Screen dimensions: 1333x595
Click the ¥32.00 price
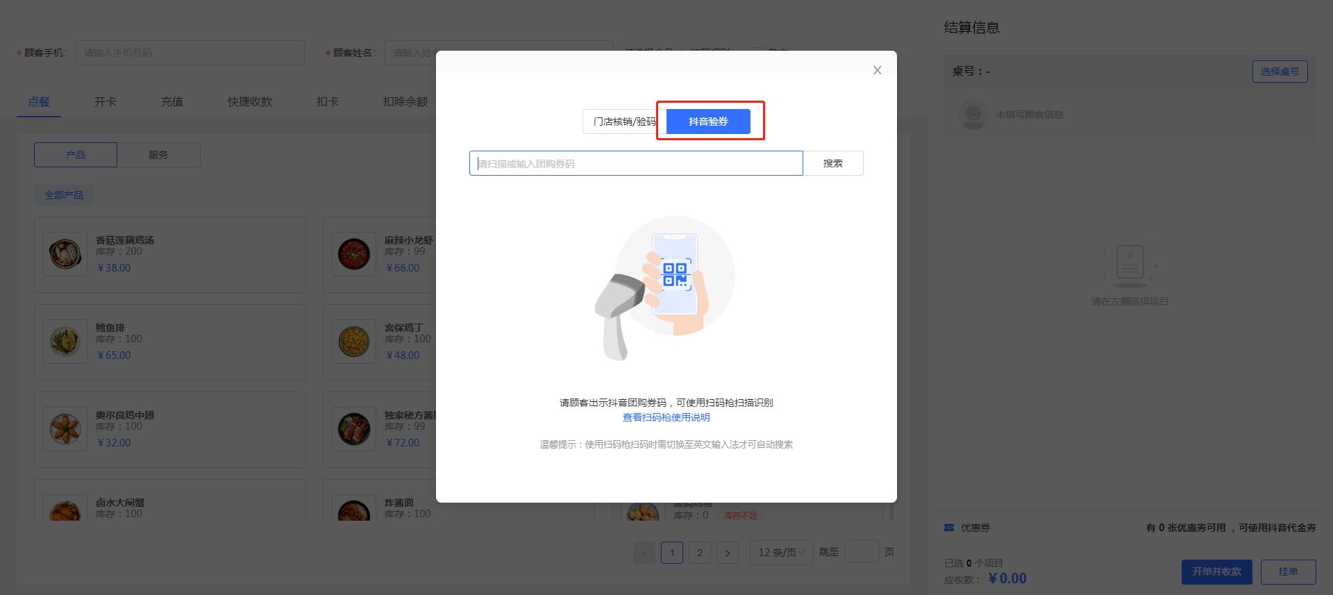tap(114, 443)
